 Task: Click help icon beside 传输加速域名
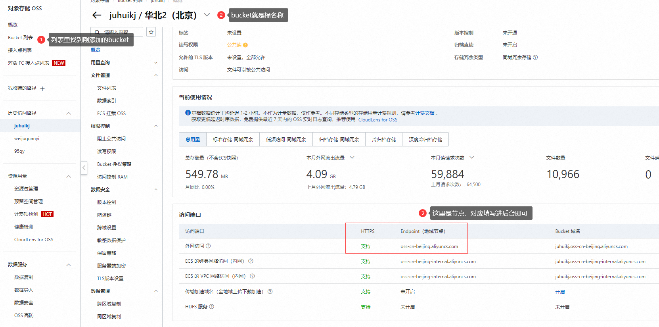[270, 292]
